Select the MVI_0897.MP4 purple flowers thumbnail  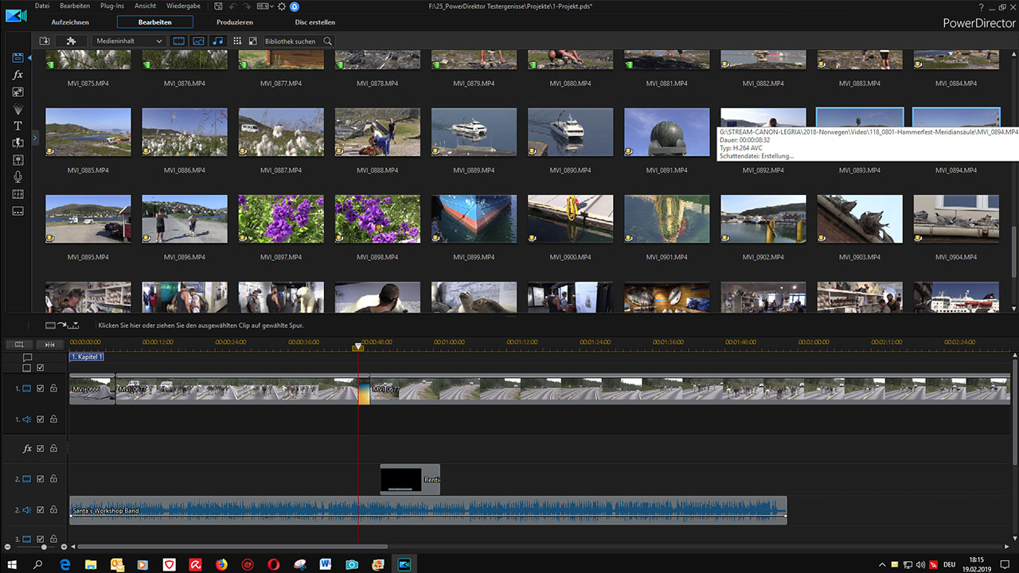coord(281,219)
